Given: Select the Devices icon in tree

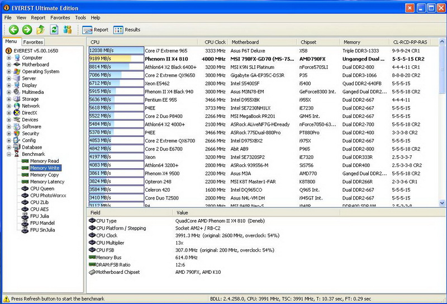Looking at the screenshot, I should pos(17,120).
